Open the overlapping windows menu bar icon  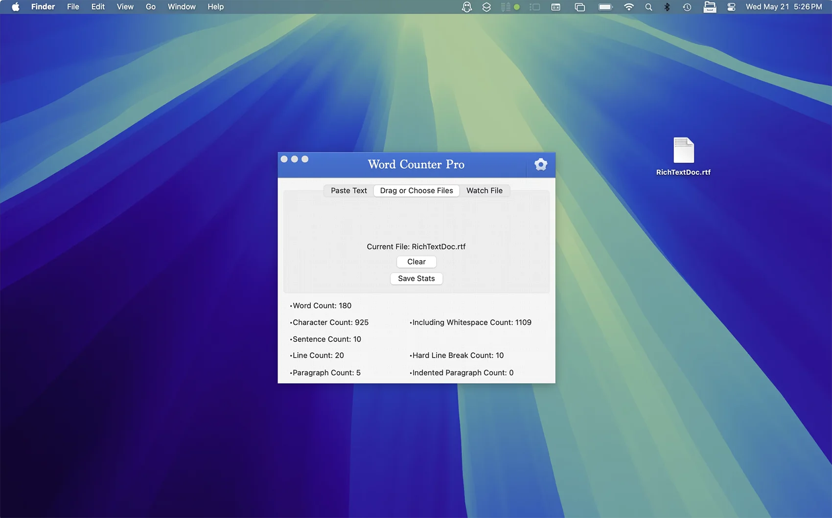click(x=580, y=7)
